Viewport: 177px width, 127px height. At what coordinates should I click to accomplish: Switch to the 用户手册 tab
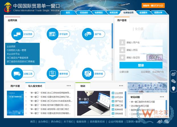point(15,86)
